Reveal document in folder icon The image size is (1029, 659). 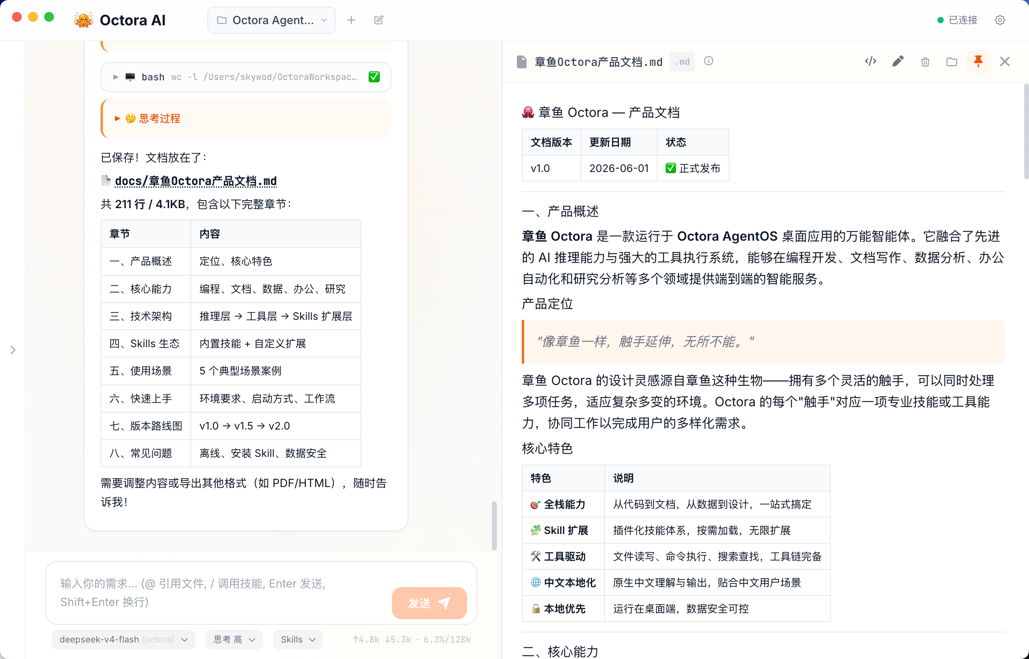951,61
